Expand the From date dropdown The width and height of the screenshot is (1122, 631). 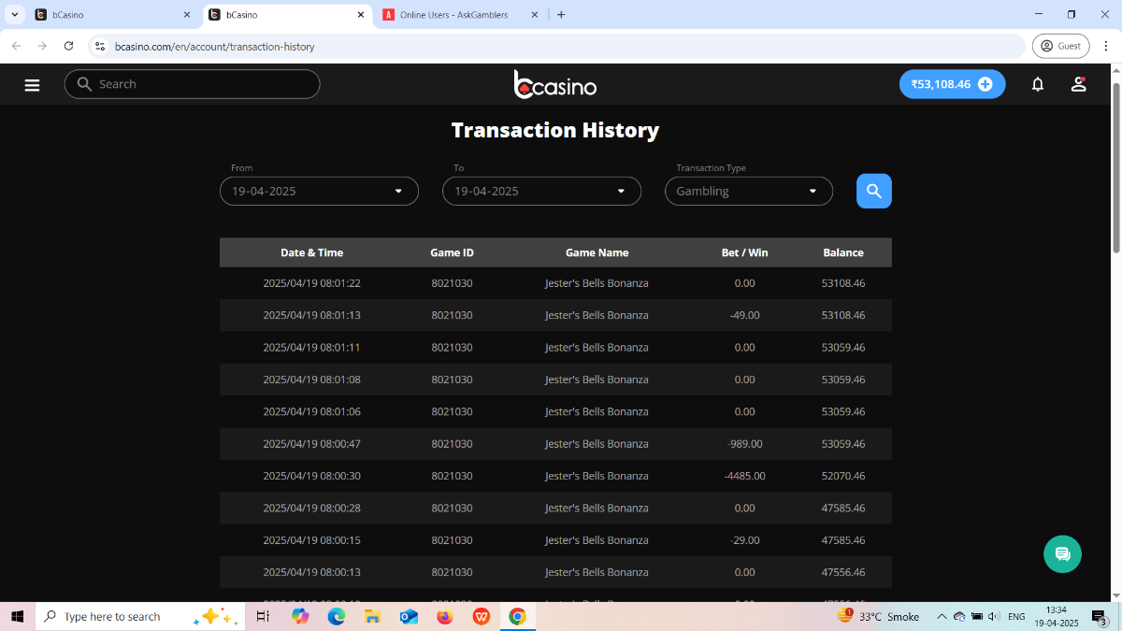319,191
